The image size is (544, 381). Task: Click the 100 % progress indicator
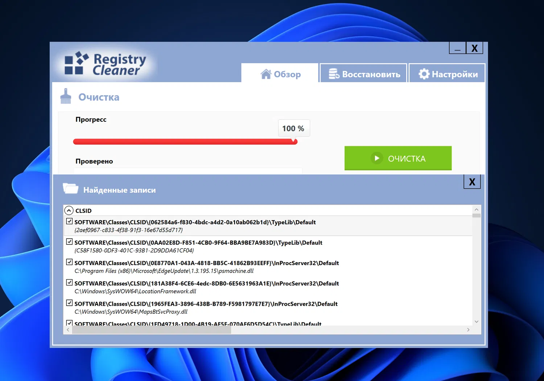click(294, 128)
